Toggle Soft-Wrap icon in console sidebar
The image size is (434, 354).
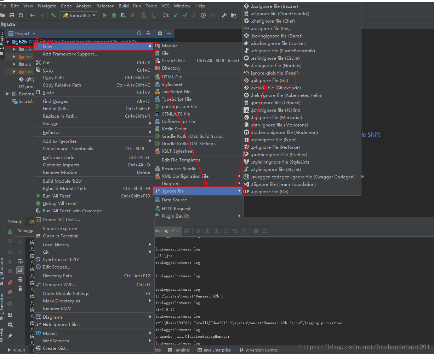click(20, 261)
